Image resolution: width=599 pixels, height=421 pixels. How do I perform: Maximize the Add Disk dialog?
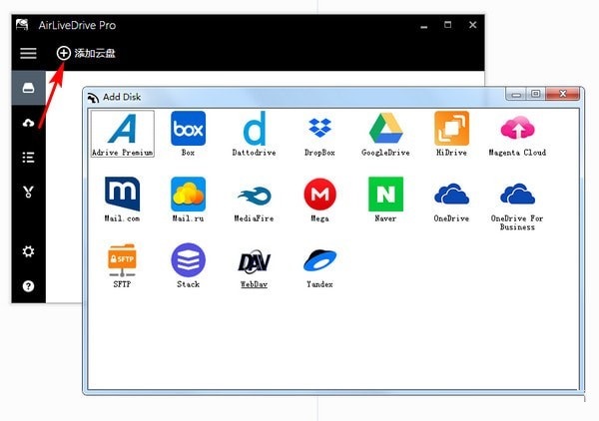[x=536, y=94]
